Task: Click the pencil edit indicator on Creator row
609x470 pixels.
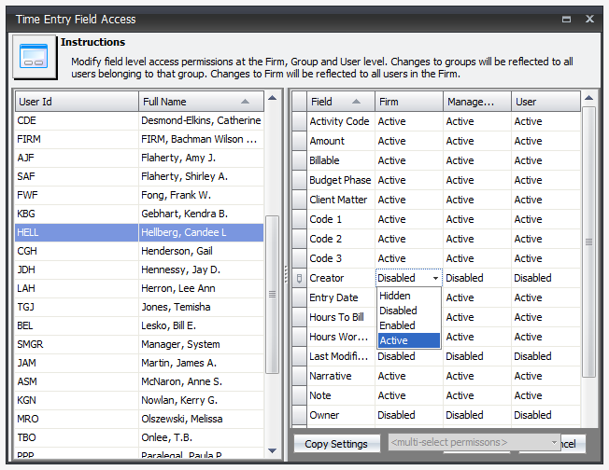Action: [299, 278]
